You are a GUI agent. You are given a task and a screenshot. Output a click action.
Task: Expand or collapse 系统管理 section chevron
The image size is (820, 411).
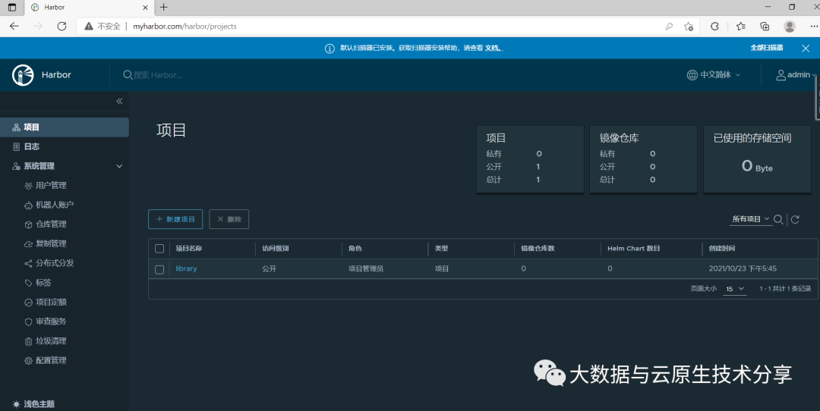(x=119, y=166)
